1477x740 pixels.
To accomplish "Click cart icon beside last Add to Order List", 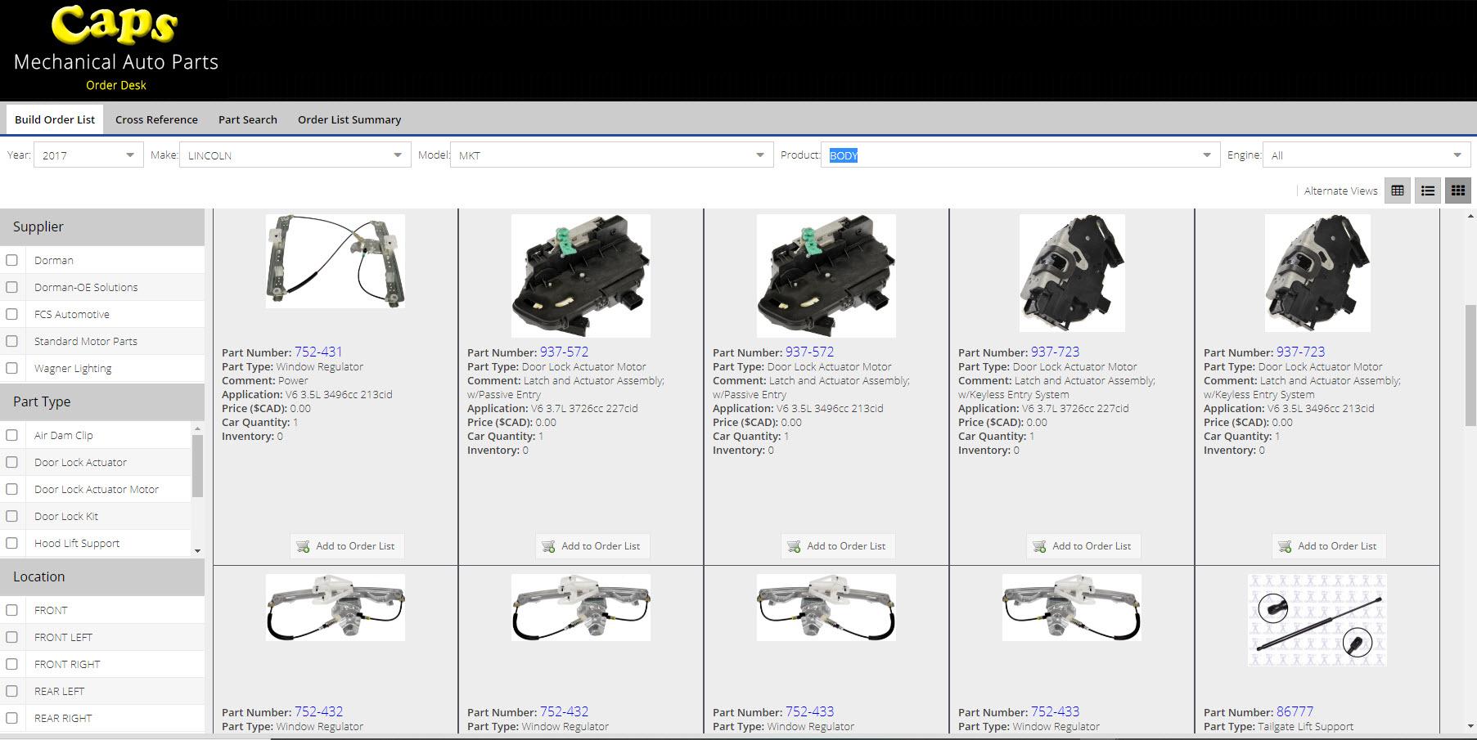I will click(1285, 546).
